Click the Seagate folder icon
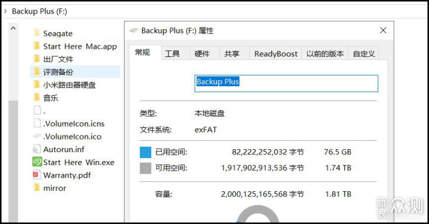Screen dimensions: 429x224 [x=37, y=33]
